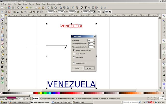Toggle Interpolar estilo checkbox

(74, 54)
